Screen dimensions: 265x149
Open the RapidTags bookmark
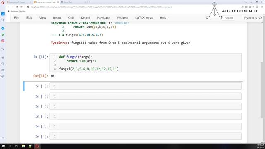click(x=17, y=12)
